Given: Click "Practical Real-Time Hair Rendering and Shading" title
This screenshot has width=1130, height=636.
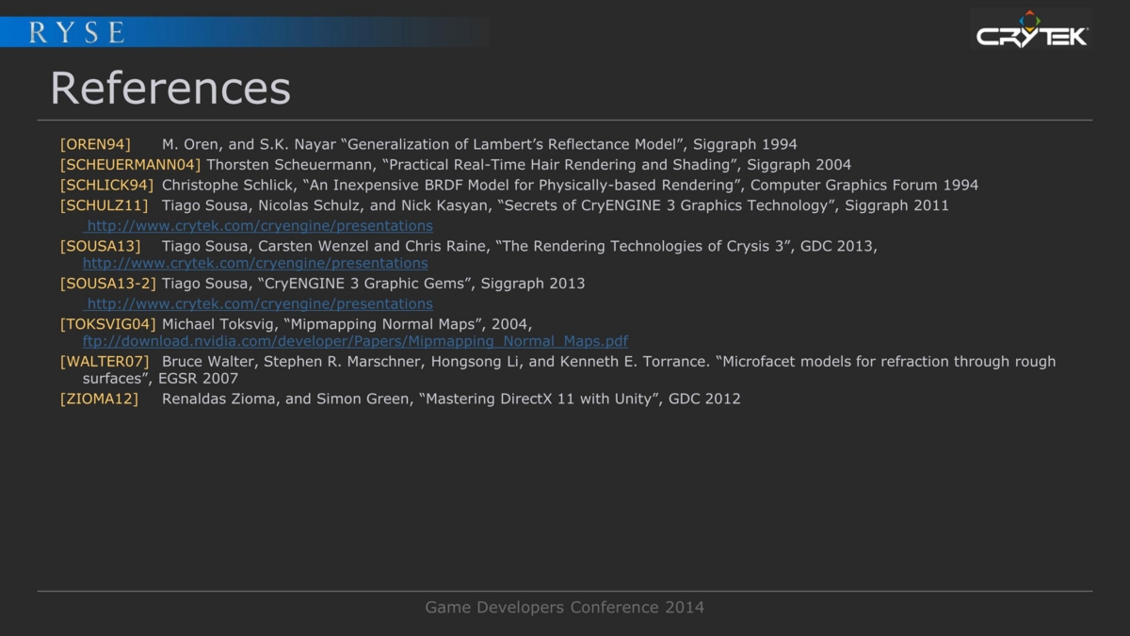Looking at the screenshot, I should click(x=561, y=165).
